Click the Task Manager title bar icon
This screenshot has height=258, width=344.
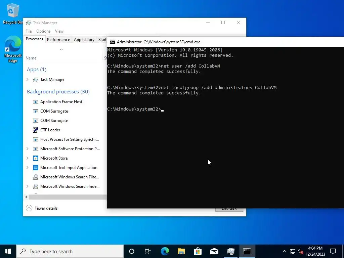[x=28, y=23]
